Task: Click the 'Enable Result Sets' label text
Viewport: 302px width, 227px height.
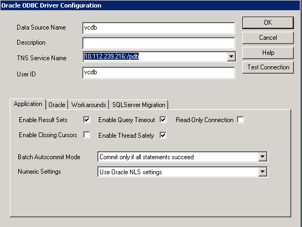Action: 43,120
